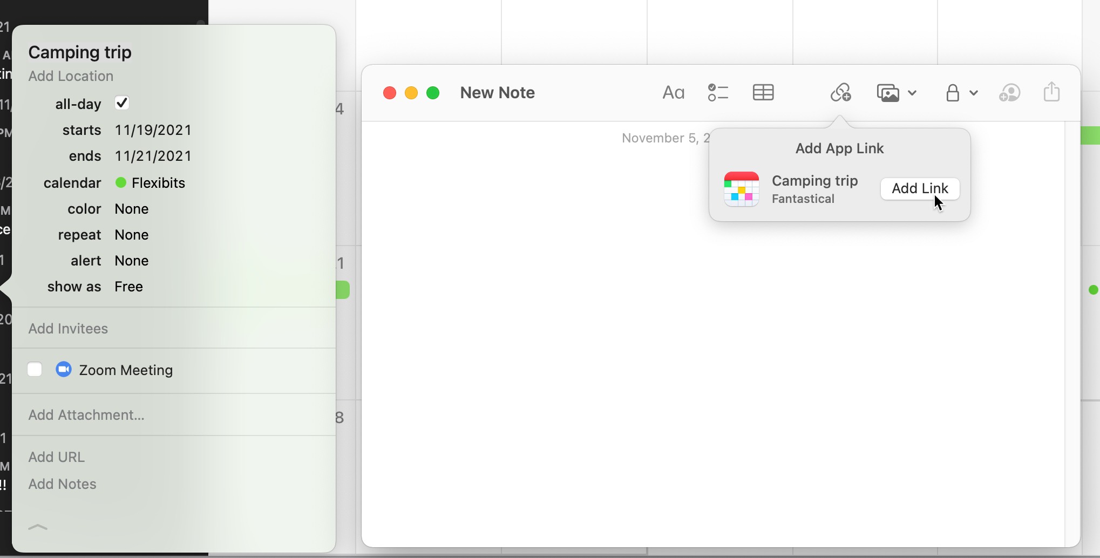
Task: Enable the Zoom Meeting checkbox
Action: 35,369
